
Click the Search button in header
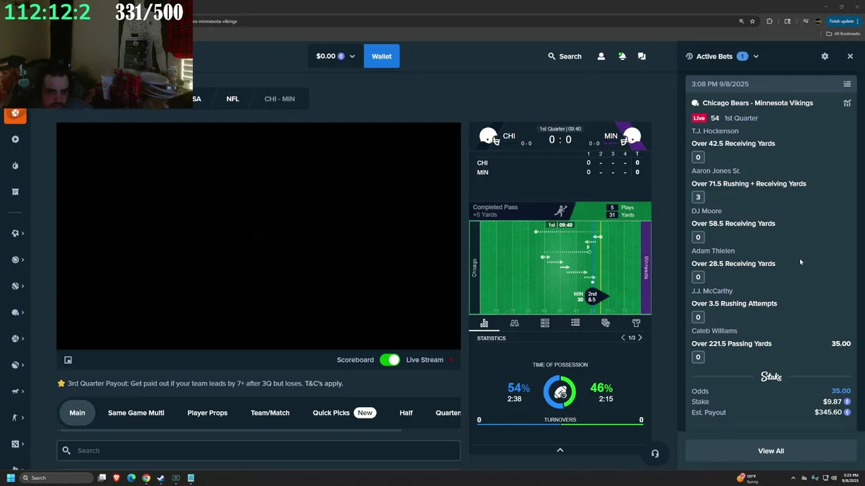pos(564,57)
